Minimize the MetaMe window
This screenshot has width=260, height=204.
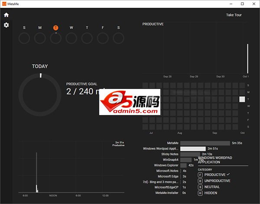point(231,4)
